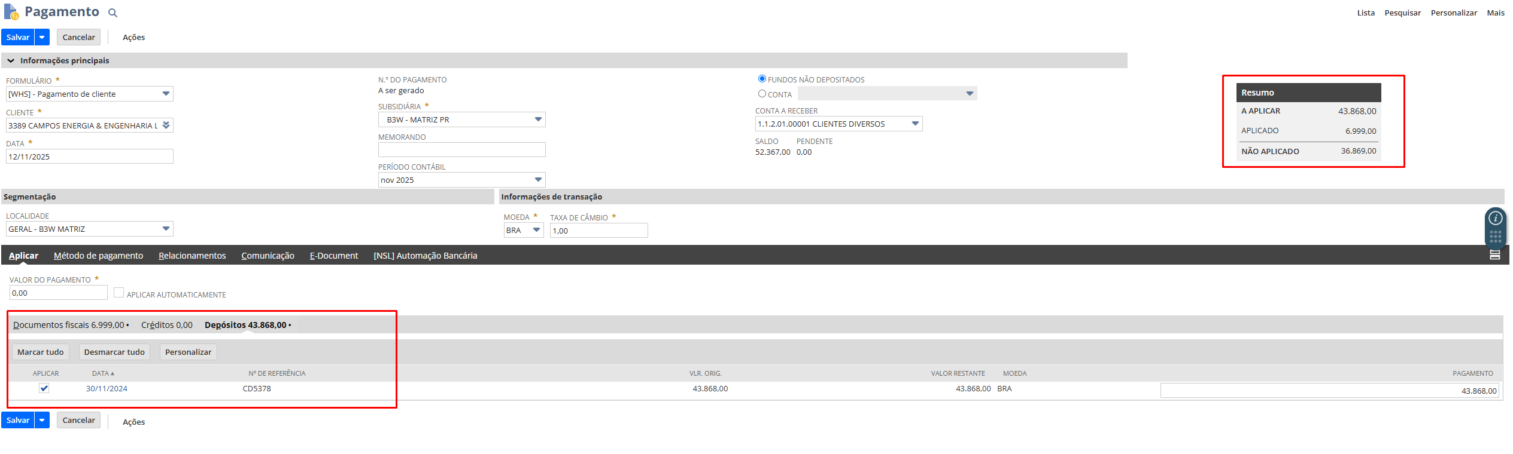This screenshot has width=1513, height=454.
Task: Open the info icon on floating widget
Action: [x=1495, y=219]
